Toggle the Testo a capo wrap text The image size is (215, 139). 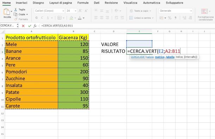[x=139, y=11]
